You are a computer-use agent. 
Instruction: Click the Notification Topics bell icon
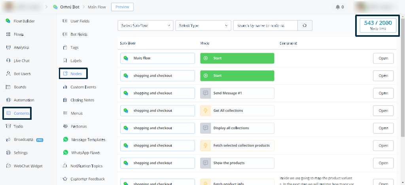(65, 166)
